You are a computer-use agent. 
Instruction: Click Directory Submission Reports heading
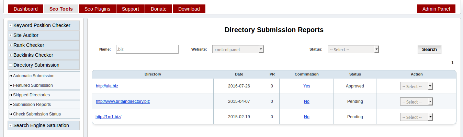coord(274,30)
